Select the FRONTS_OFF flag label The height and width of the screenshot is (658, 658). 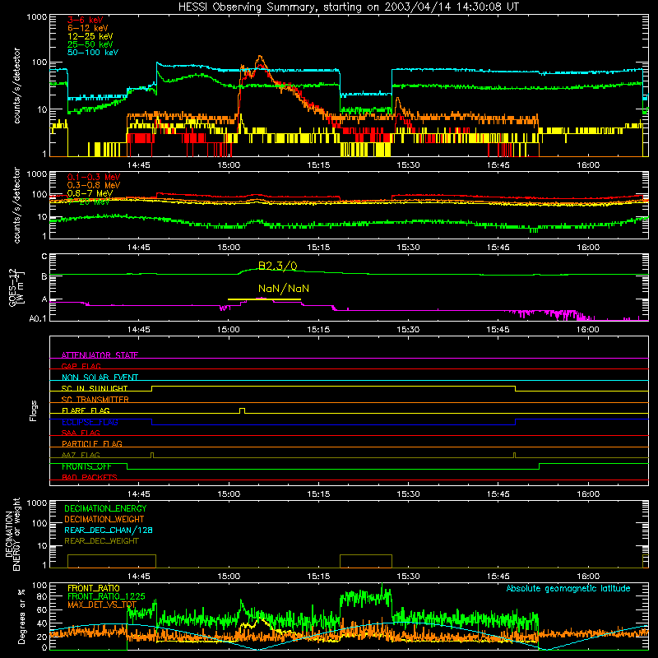(x=86, y=466)
